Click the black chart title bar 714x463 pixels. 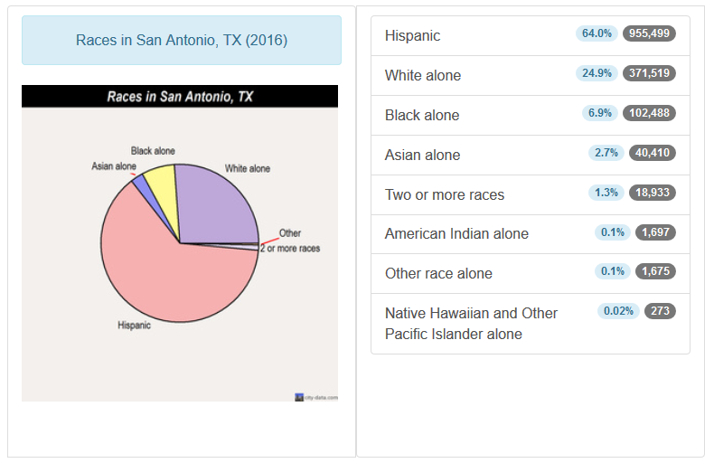click(180, 97)
